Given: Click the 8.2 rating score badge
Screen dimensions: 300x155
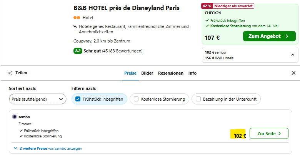Looking at the screenshot, I should (x=78, y=51).
